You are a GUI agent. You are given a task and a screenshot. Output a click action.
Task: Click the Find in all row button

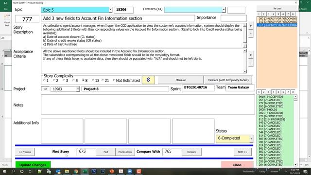coord(125,152)
